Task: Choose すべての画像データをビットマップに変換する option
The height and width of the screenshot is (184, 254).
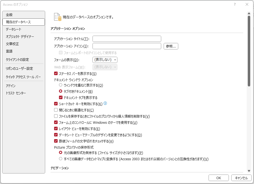Action: (61, 159)
